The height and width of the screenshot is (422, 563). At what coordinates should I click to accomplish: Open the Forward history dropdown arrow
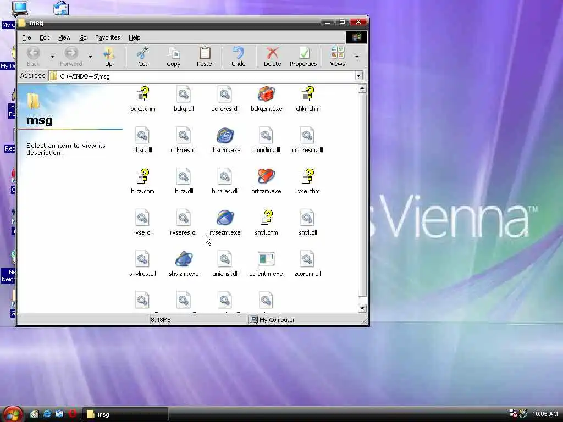(x=90, y=57)
